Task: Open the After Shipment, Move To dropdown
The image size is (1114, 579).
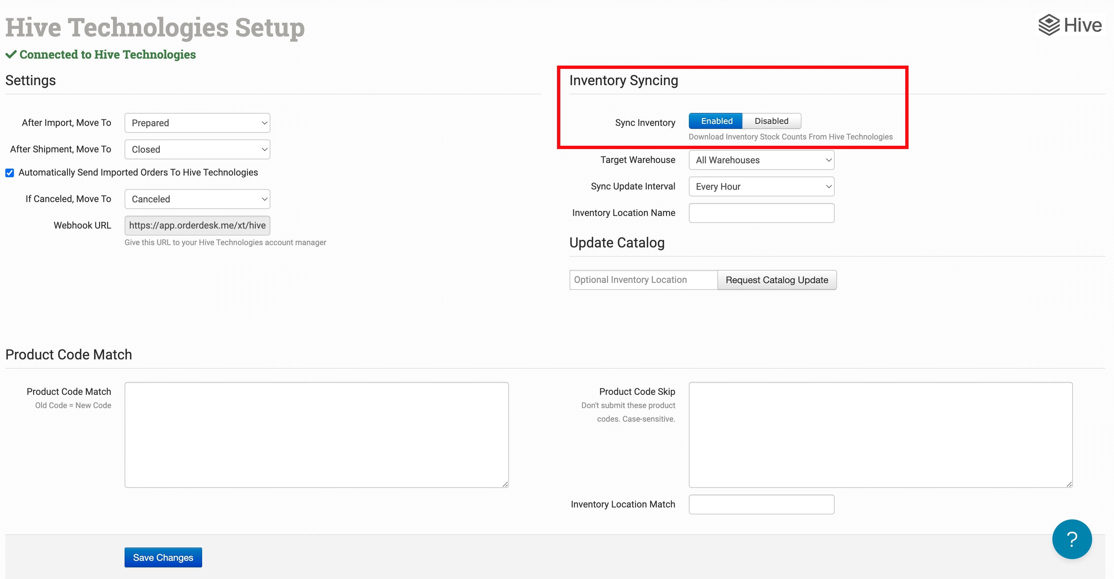Action: [x=197, y=149]
